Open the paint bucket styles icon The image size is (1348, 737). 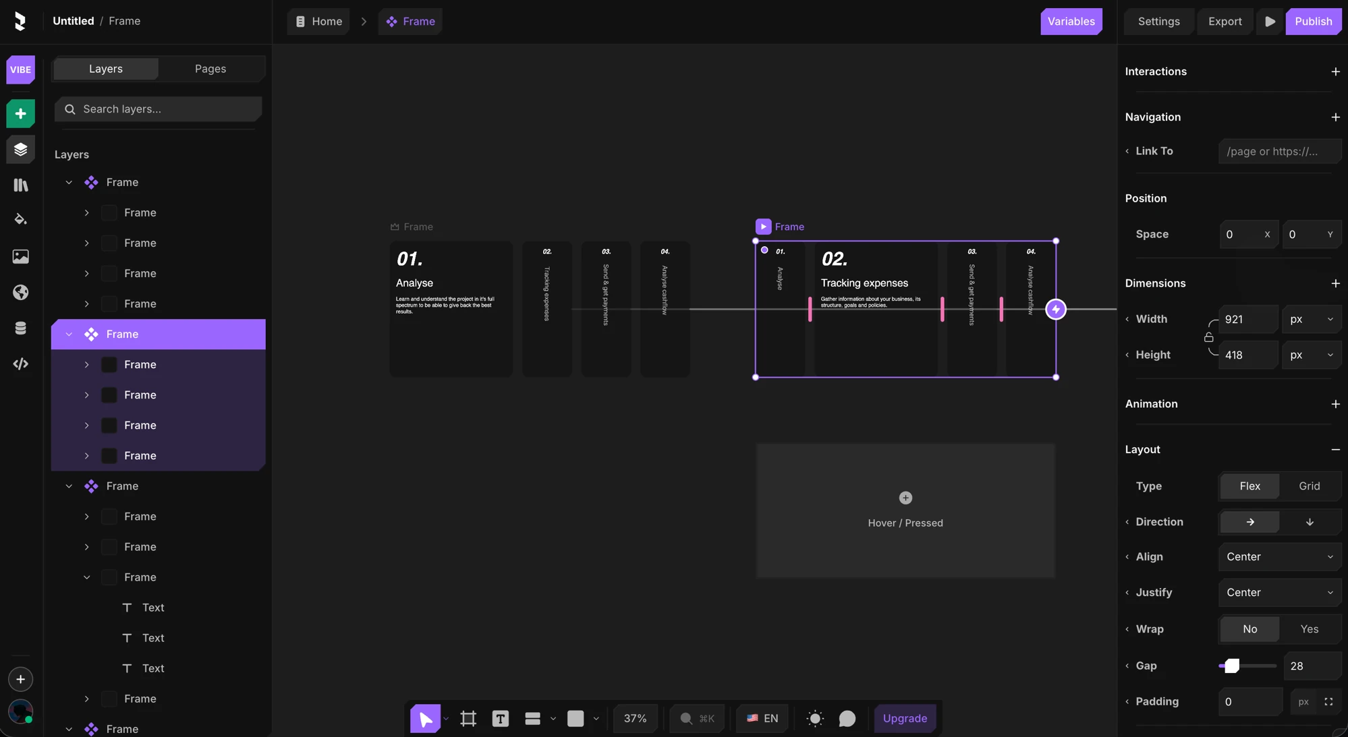point(20,220)
